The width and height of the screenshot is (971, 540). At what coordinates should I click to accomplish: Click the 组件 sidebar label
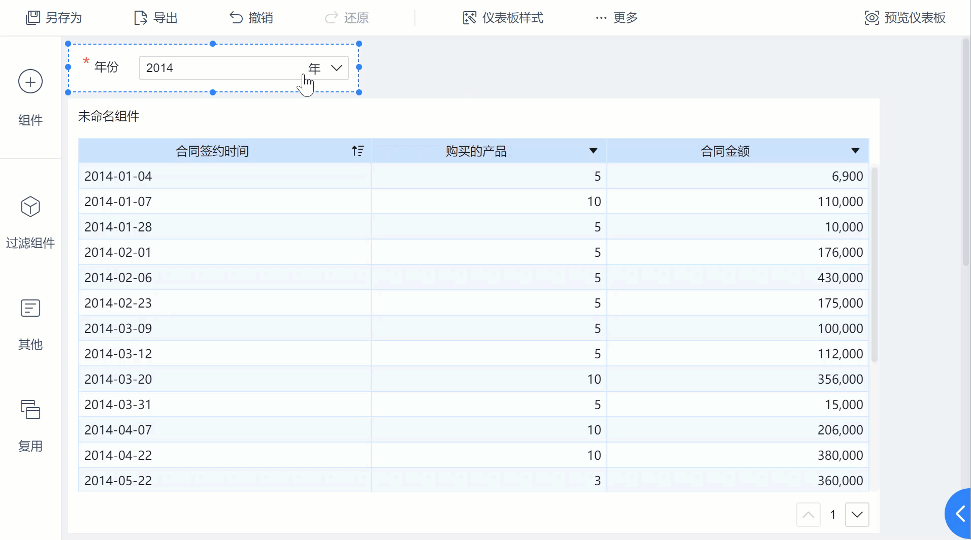30,120
